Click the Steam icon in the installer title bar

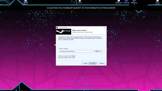tap(57, 28)
